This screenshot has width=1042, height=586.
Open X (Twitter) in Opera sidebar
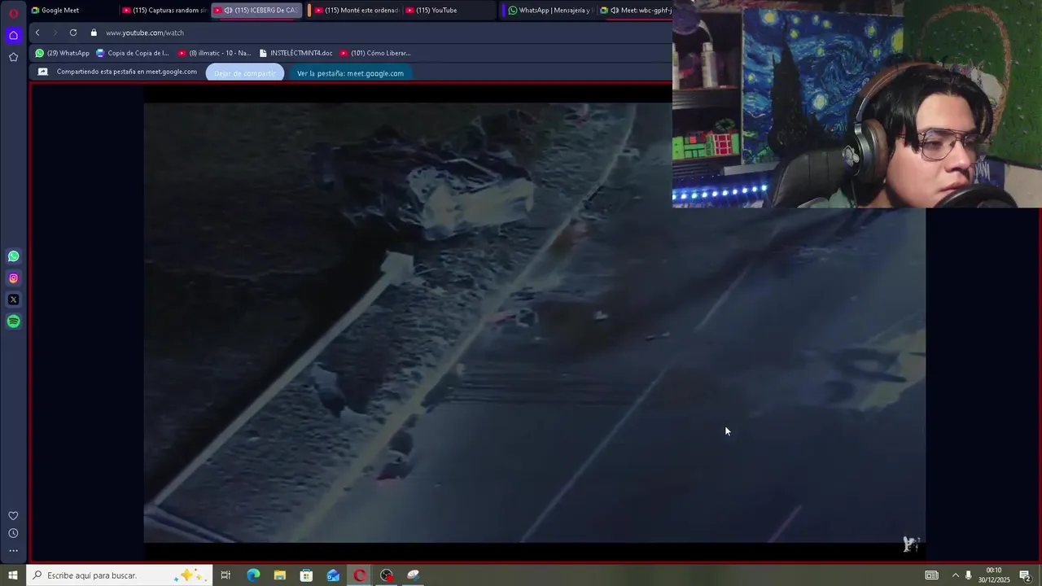click(x=13, y=300)
